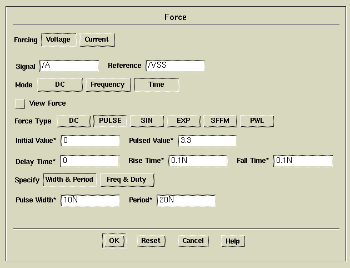Choose PULSE force type
The image size is (350, 268).
[x=110, y=121]
